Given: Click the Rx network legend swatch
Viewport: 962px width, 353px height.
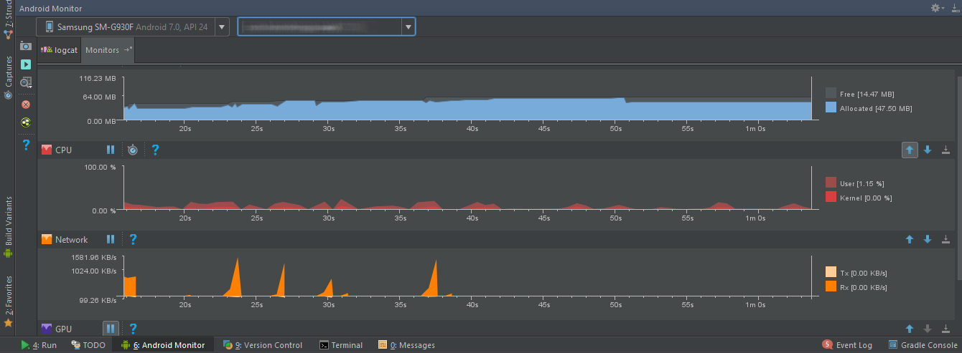Looking at the screenshot, I should 831,286.
